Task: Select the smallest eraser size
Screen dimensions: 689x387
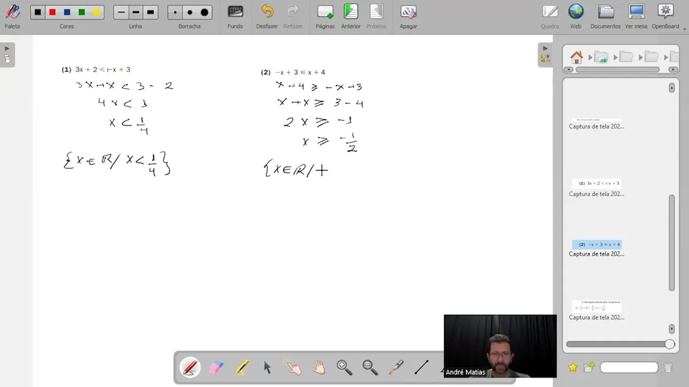Action: pyautogui.click(x=175, y=12)
